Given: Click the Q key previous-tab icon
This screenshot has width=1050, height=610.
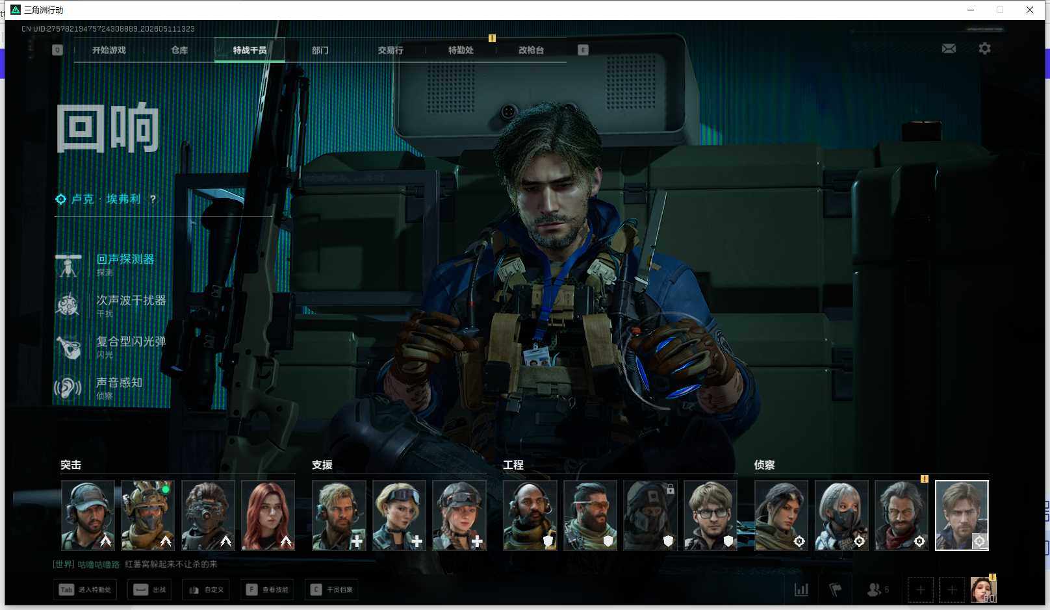Looking at the screenshot, I should 57,50.
